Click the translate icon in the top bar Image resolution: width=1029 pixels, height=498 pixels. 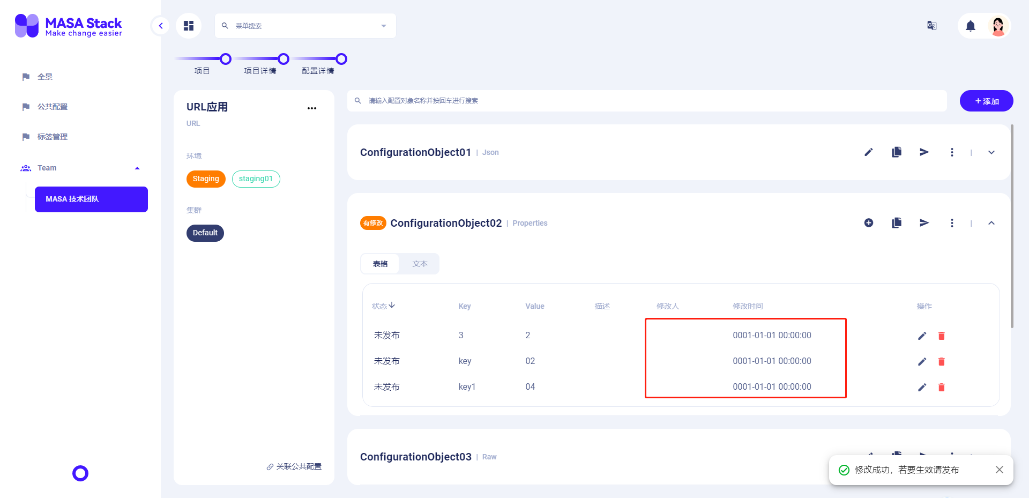click(x=931, y=25)
